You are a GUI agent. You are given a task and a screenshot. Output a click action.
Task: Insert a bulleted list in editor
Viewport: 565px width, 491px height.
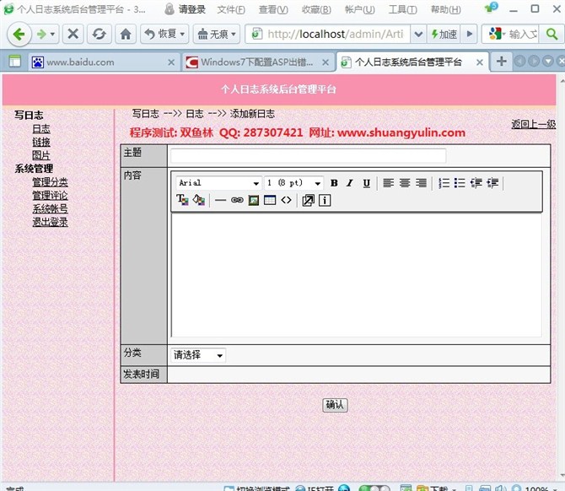[460, 183]
